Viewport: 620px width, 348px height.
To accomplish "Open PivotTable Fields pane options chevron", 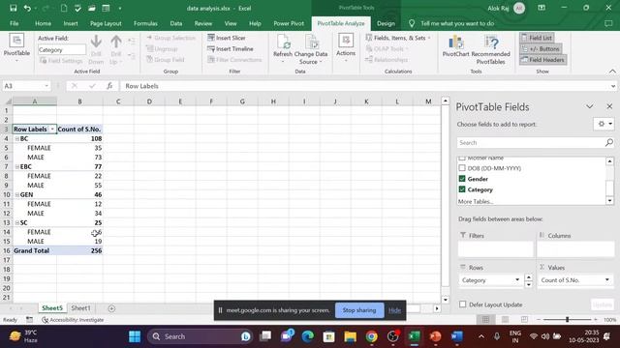I will point(590,106).
